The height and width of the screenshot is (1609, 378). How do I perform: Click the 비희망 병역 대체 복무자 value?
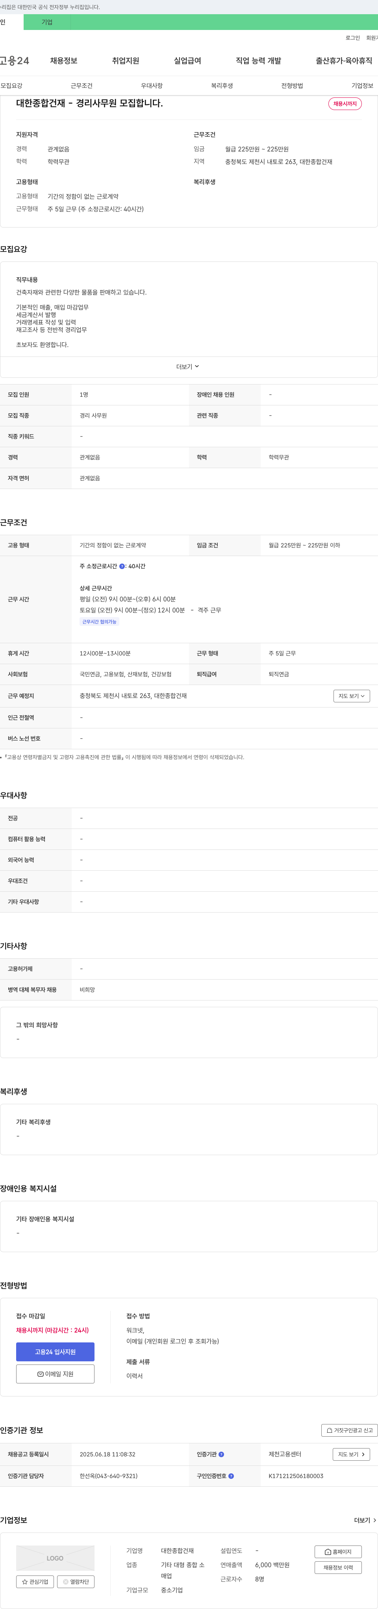pyautogui.click(x=87, y=989)
